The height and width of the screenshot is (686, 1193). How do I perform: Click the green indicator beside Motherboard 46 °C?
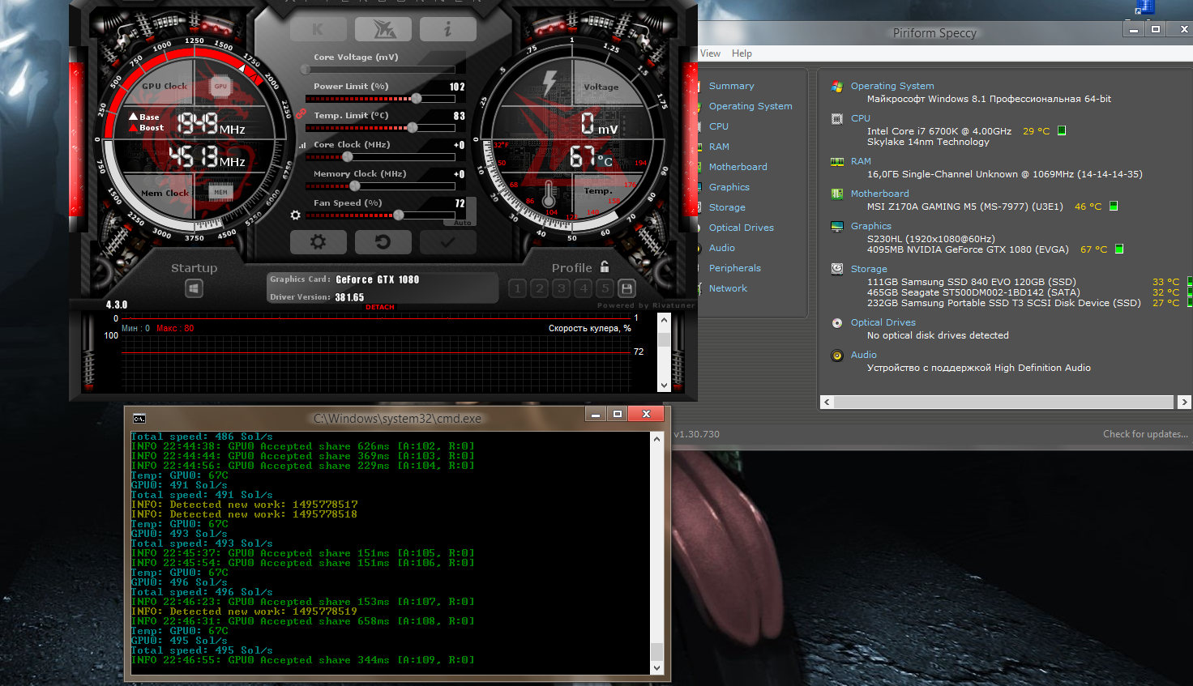click(1114, 206)
